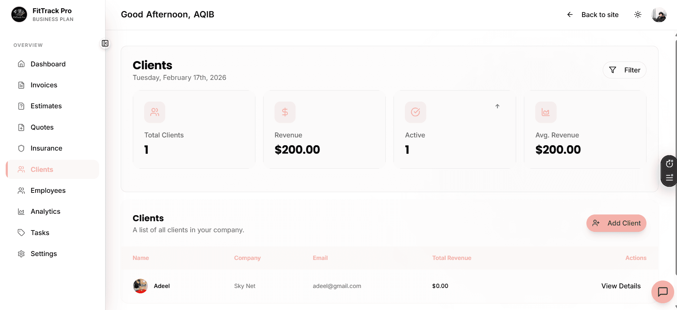Select the Employees icon
677x310 pixels.
[21, 190]
